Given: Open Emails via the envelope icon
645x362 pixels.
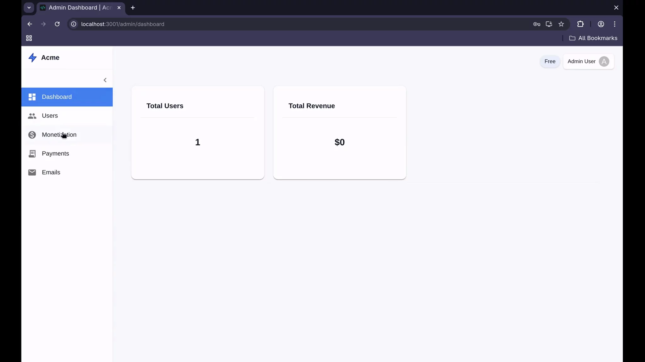Looking at the screenshot, I should click(x=32, y=172).
